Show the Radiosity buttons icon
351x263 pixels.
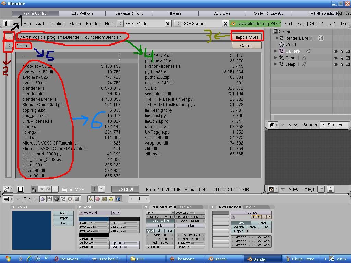(x=111, y=199)
